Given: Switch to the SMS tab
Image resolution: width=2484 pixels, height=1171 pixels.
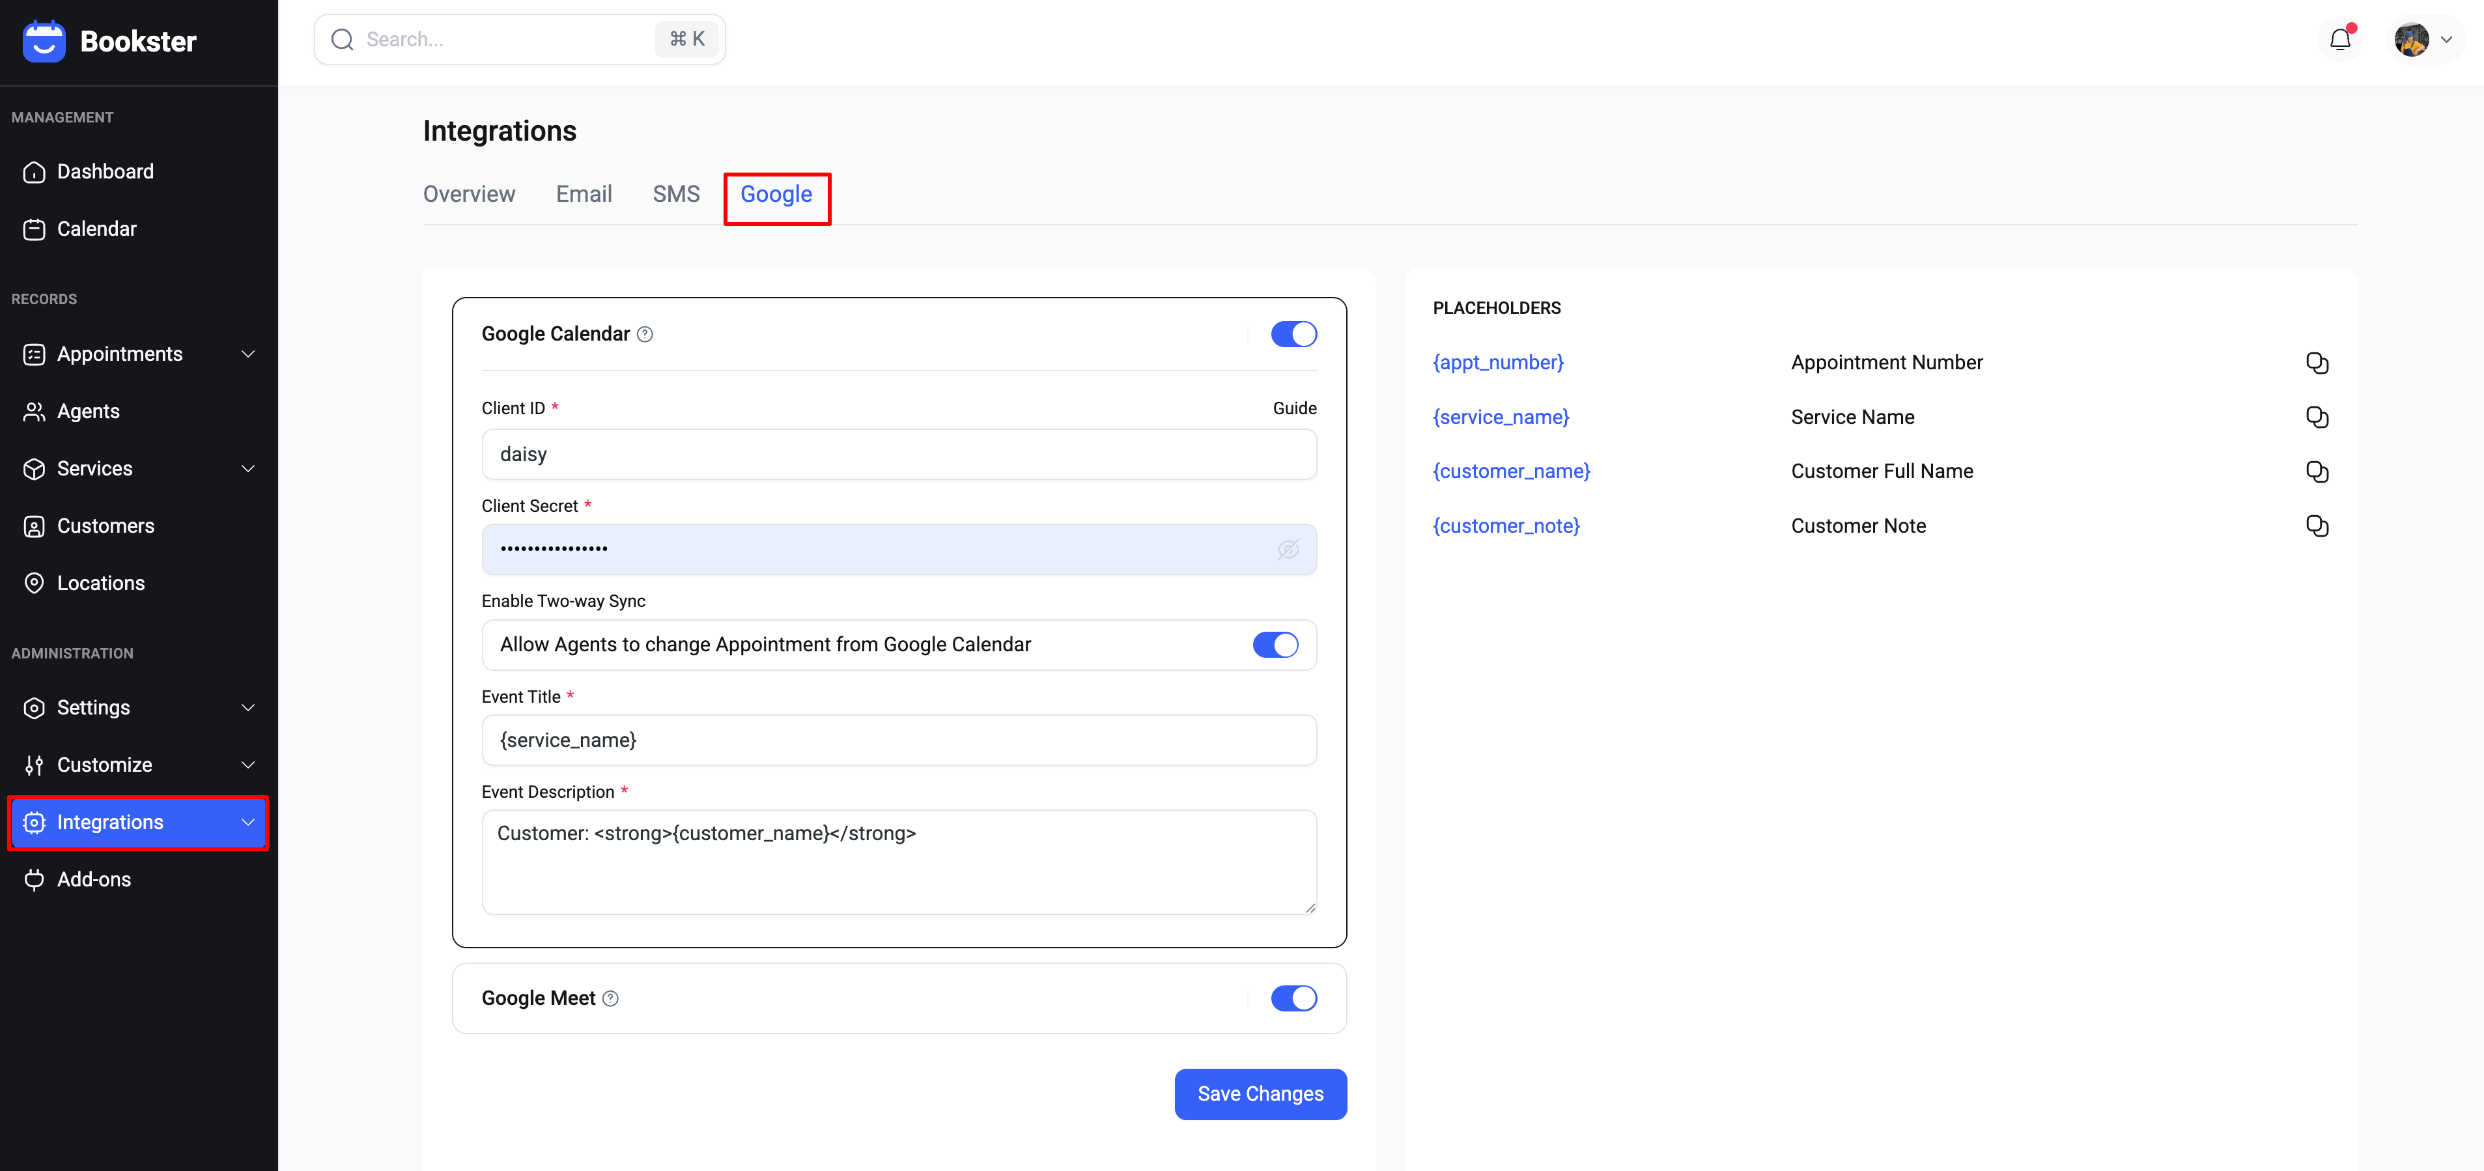Looking at the screenshot, I should coord(675,194).
